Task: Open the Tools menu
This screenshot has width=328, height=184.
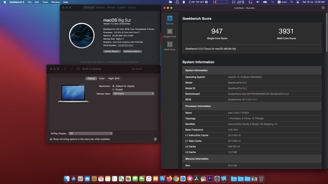Action: (45, 2)
